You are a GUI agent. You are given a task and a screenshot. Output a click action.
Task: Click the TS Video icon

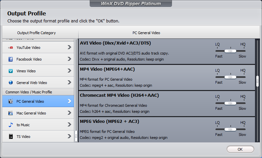point(11,137)
